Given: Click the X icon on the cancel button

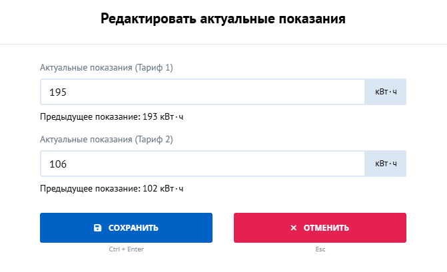Looking at the screenshot, I should coord(293,228).
